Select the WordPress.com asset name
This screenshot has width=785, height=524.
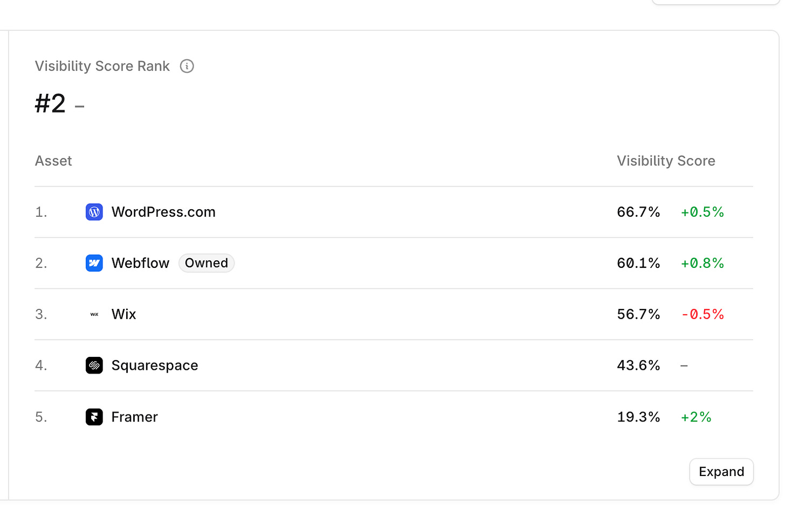163,212
